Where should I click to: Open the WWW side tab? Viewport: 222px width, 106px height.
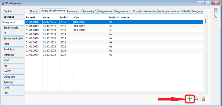[x=13, y=71]
